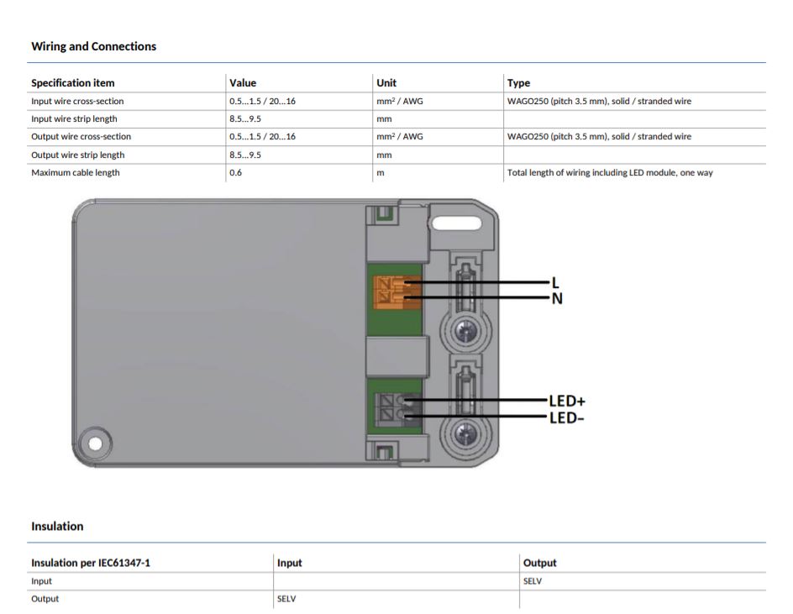Click the 'm' unit in the cable length row

click(x=381, y=173)
